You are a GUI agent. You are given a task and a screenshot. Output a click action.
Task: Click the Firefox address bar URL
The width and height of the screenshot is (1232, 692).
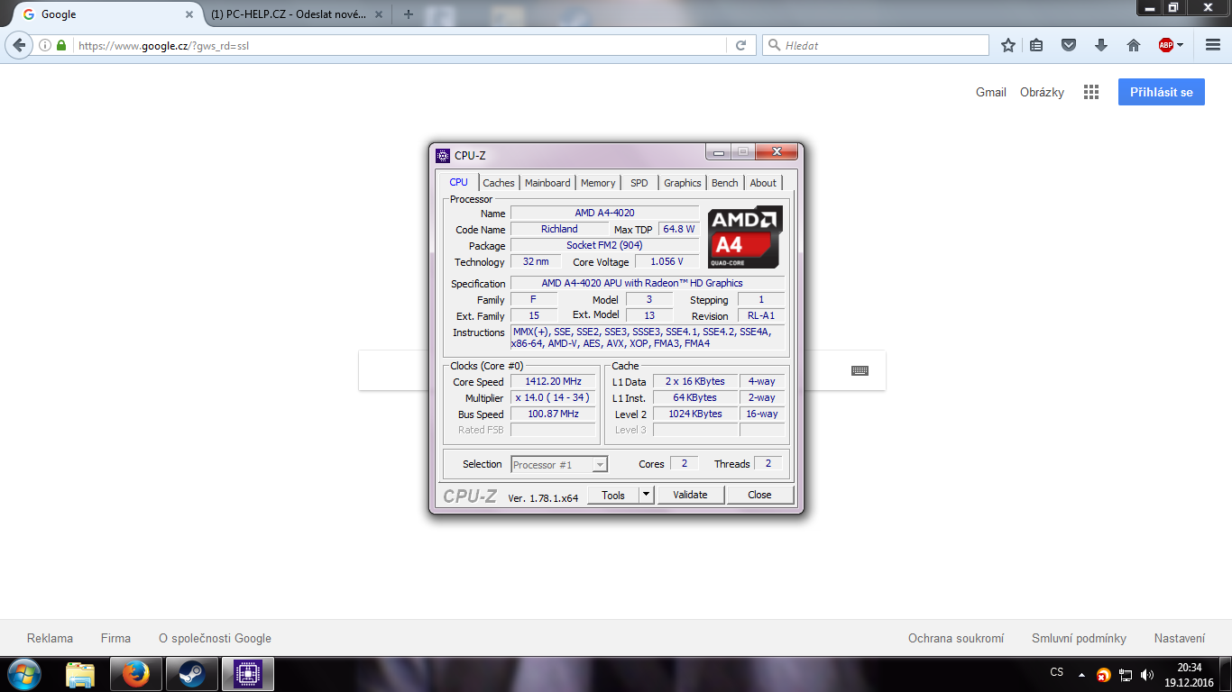[x=162, y=45]
